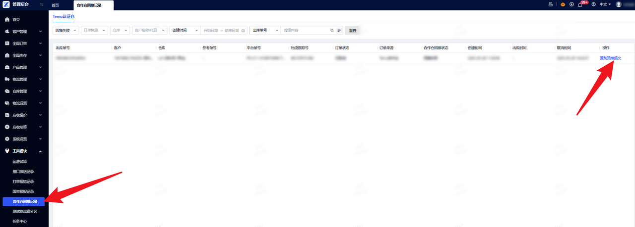The height and width of the screenshot is (227, 635).
Task: Expand the 系统设置 menu chevron
Action: coord(41,139)
